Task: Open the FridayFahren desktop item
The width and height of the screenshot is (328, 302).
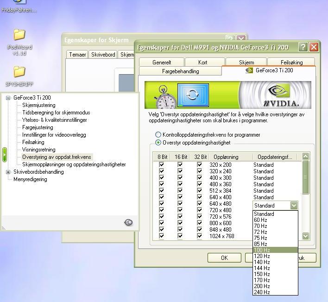Action: click(19, 6)
